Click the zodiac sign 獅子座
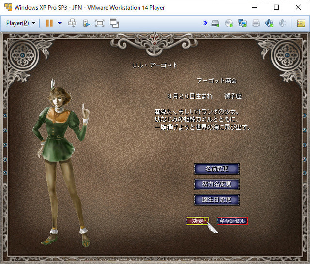 point(233,96)
